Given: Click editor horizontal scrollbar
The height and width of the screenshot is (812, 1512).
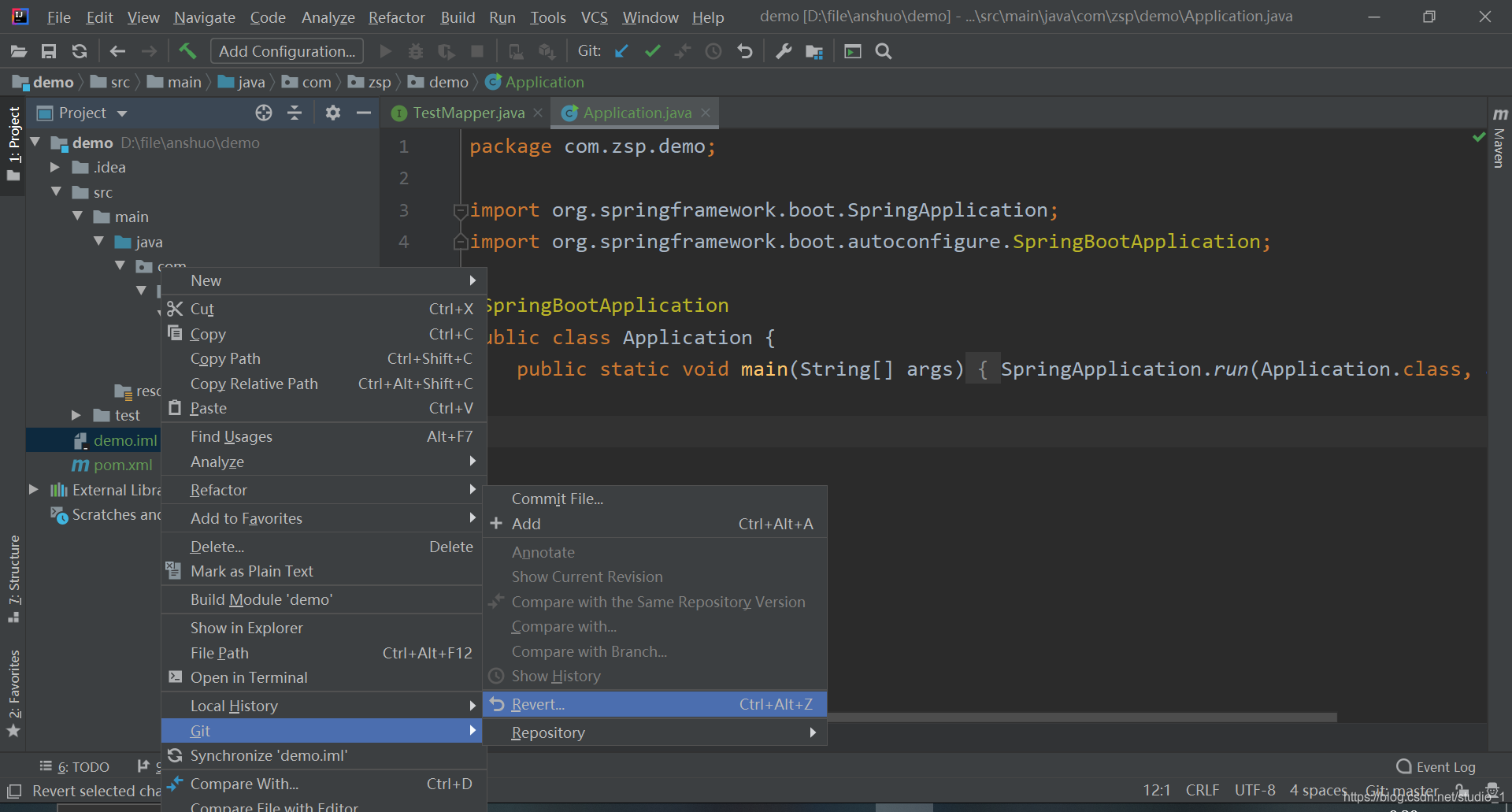Looking at the screenshot, I should (x=1080, y=717).
